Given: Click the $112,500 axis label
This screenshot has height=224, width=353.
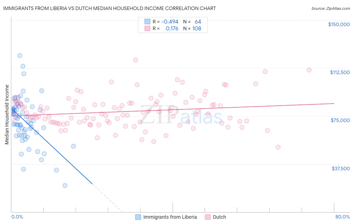Looking at the screenshot, I should tap(340, 72).
